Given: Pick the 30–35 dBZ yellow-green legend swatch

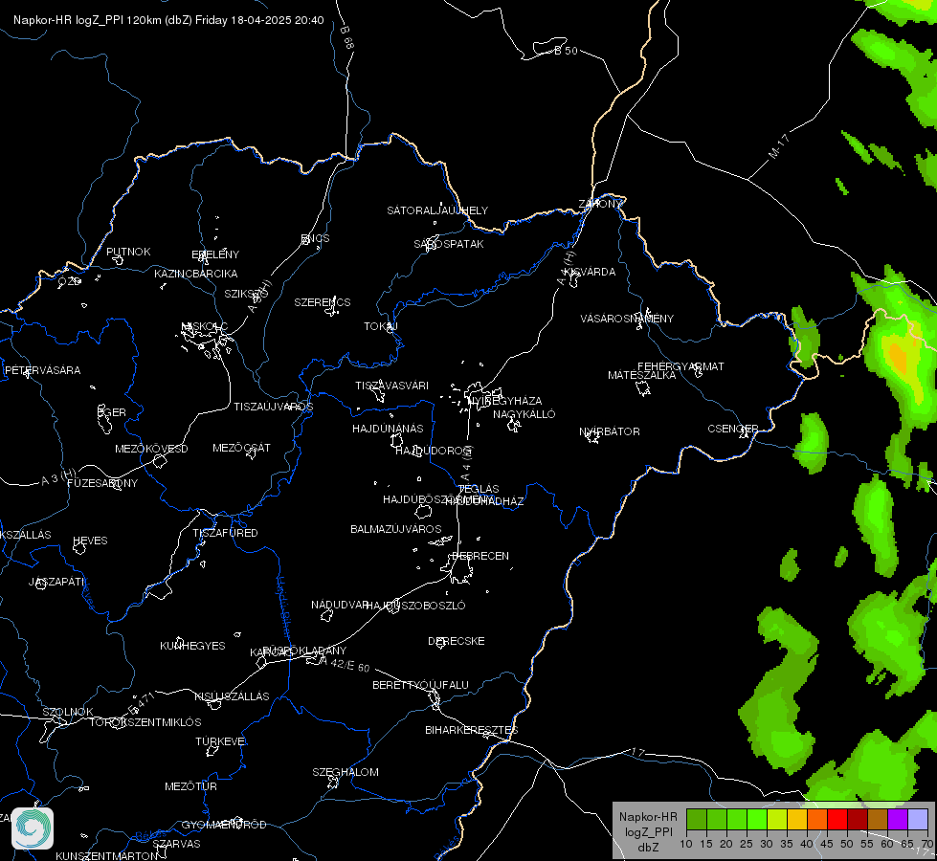Looking at the screenshot, I should tap(777, 820).
